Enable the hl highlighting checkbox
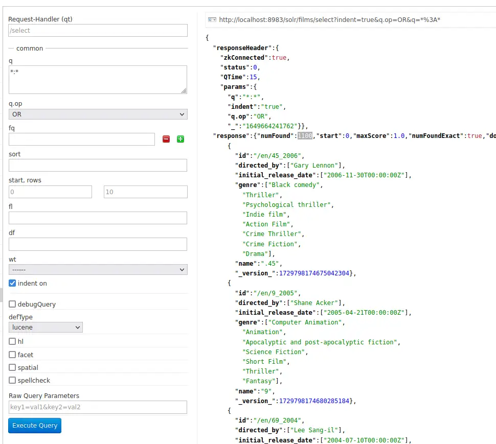Viewport: 496px width, 444px height. click(12, 341)
